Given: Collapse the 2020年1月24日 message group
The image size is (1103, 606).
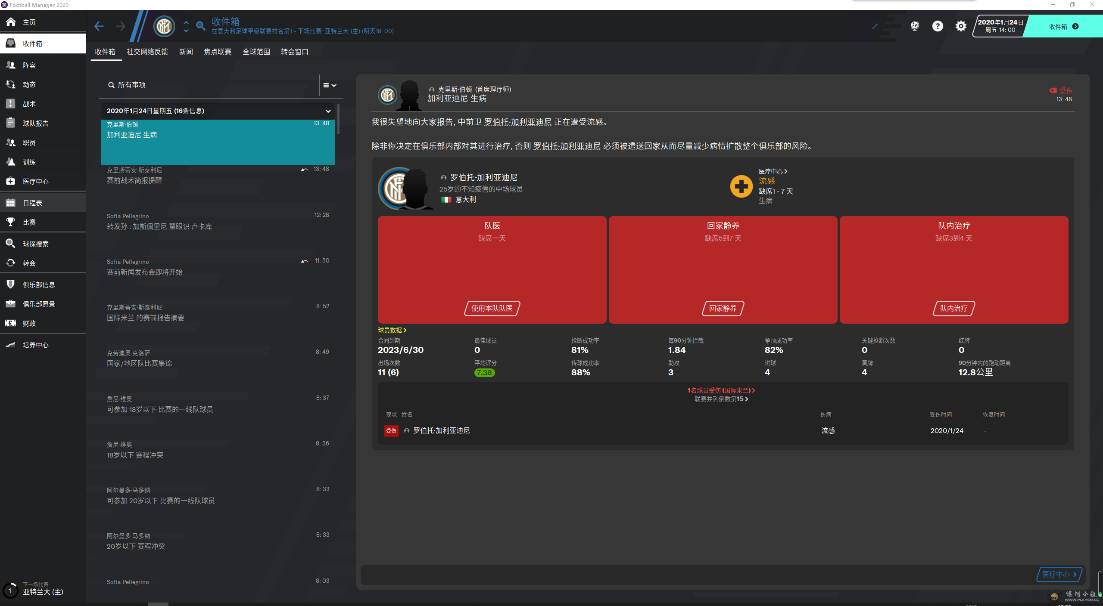Looking at the screenshot, I should tap(328, 111).
